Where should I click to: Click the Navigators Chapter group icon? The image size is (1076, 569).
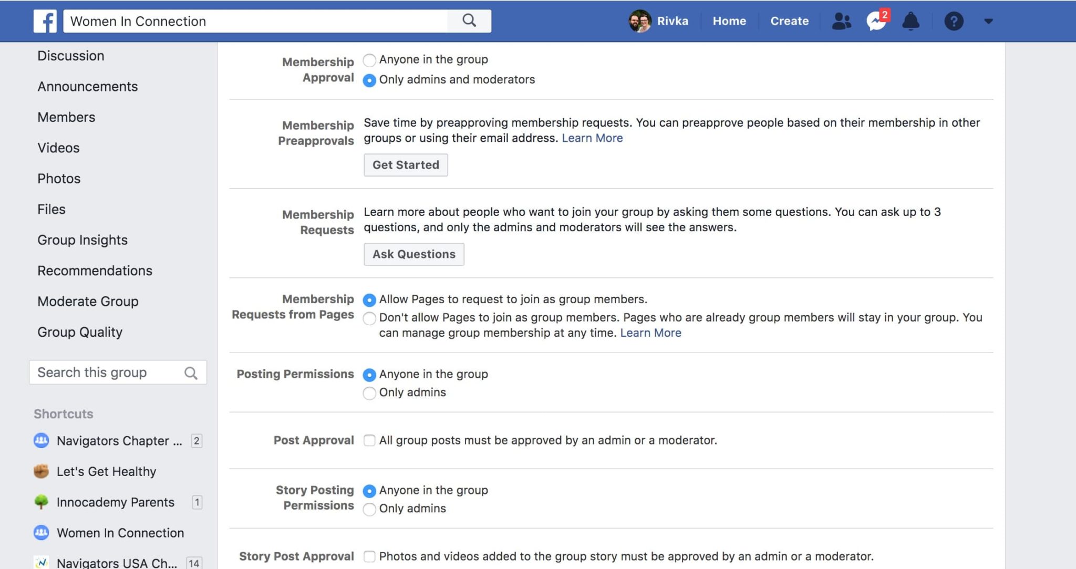(41, 440)
